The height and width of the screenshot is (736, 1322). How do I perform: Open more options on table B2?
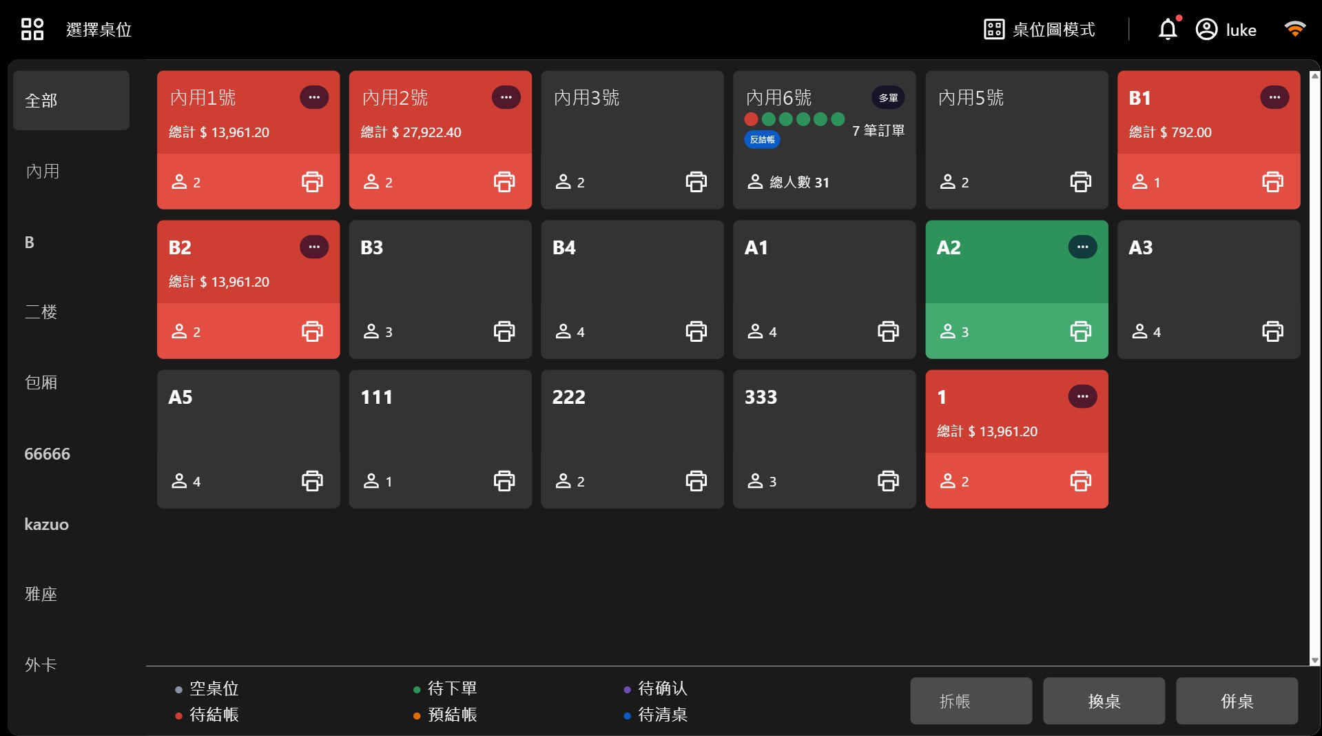coord(314,247)
